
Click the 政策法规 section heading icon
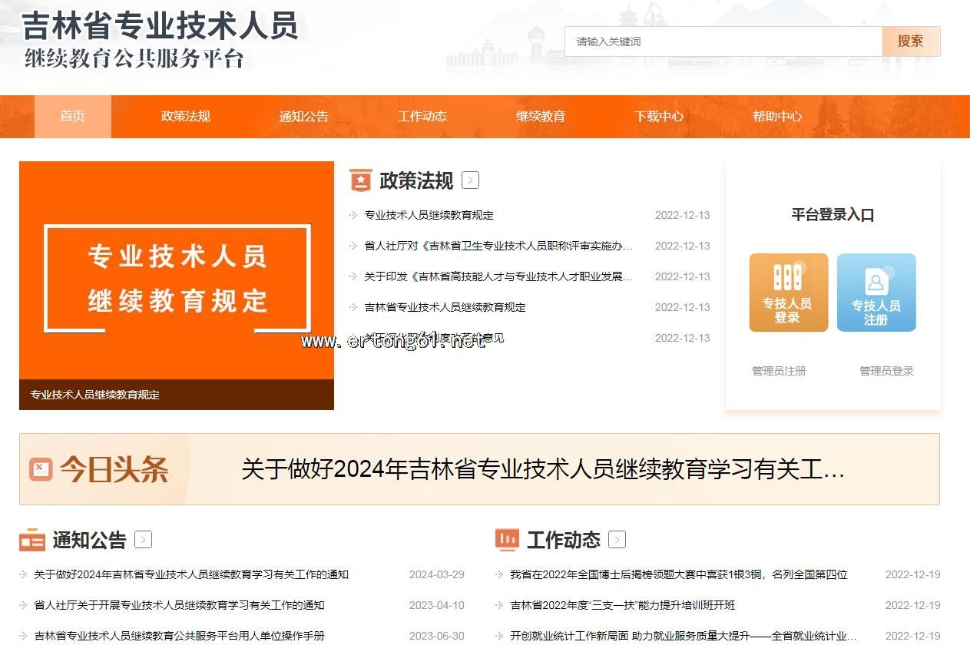click(360, 180)
